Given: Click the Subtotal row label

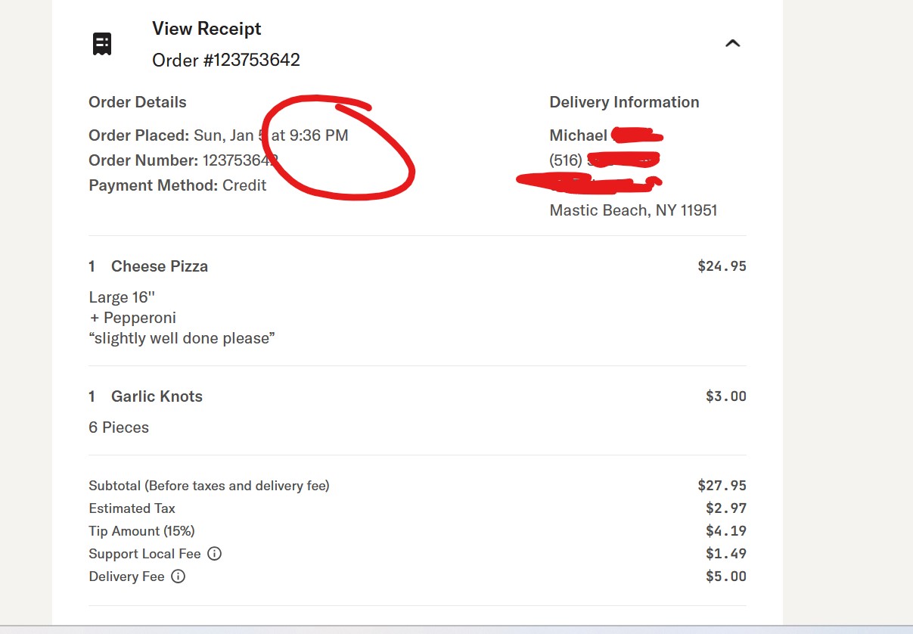Looking at the screenshot, I should click(x=209, y=486).
